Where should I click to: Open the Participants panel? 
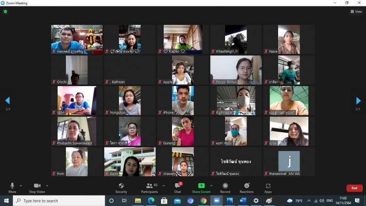point(149,187)
